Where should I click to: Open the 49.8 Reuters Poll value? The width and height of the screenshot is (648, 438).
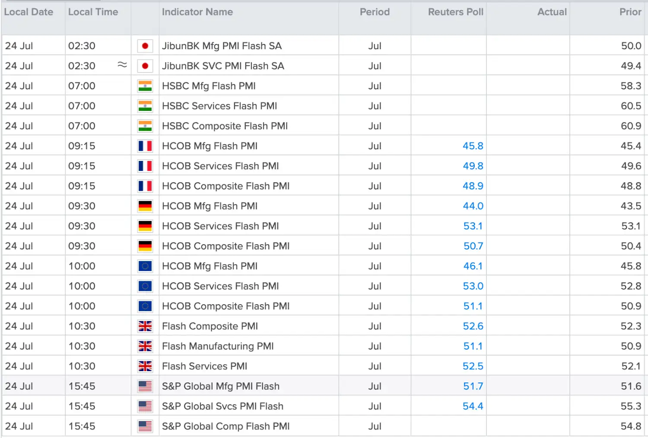(473, 166)
